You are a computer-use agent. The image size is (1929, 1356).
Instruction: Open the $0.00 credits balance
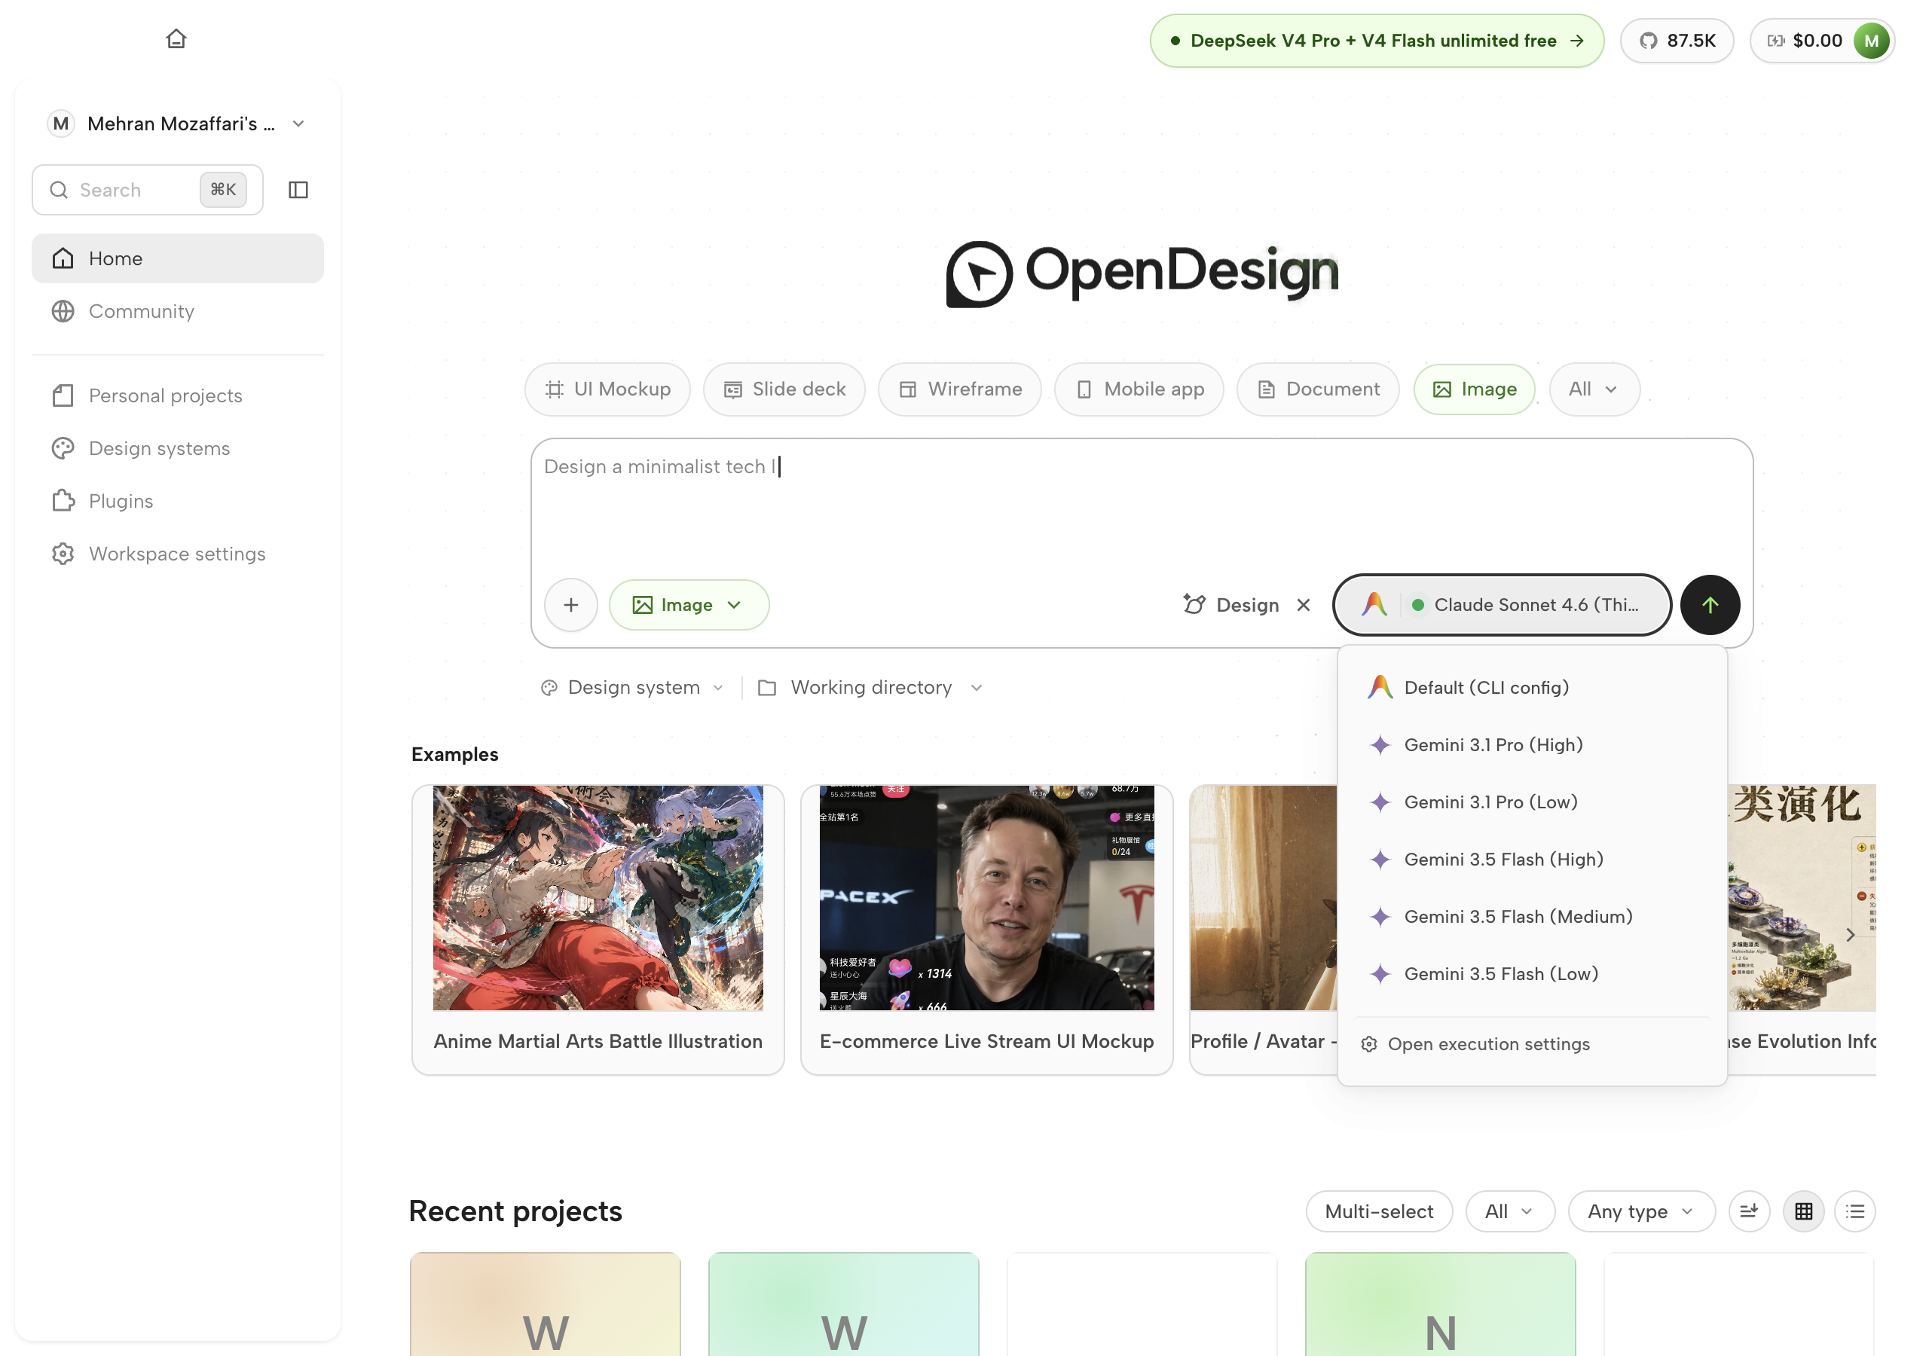click(x=1804, y=41)
